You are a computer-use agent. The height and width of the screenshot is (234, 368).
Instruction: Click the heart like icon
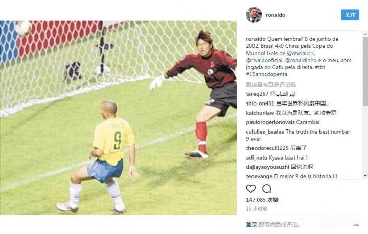pos(250,189)
